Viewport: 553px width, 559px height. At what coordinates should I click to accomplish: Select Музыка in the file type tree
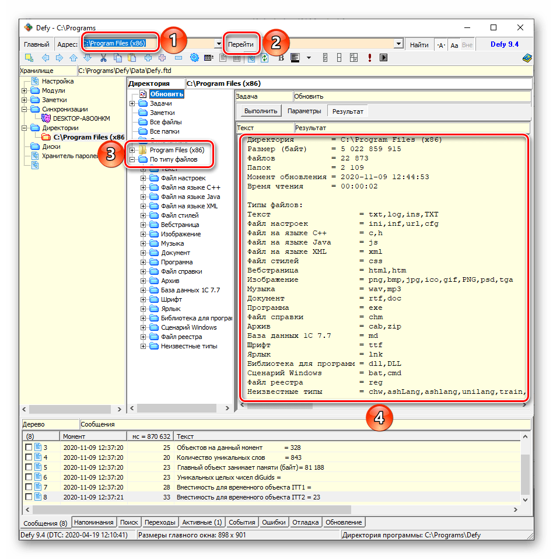point(173,243)
